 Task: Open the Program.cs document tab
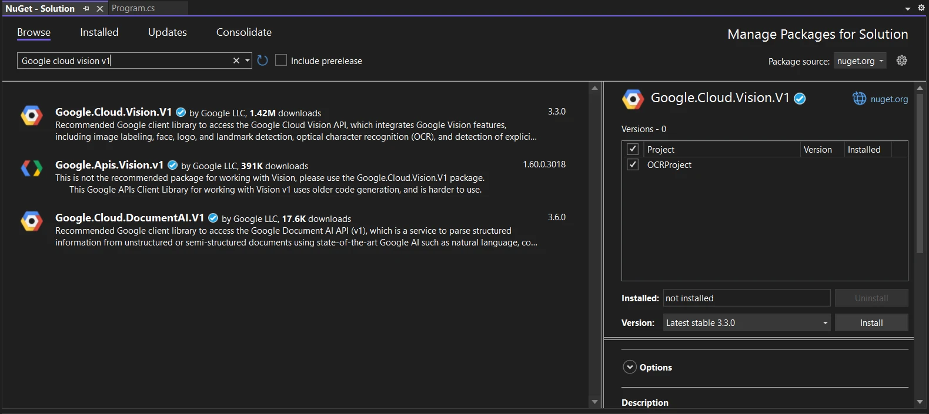pyautogui.click(x=133, y=8)
